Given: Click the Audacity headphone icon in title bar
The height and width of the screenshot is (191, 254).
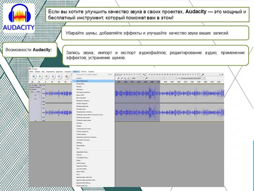Looking at the screenshot, I should tap(30, 69).
